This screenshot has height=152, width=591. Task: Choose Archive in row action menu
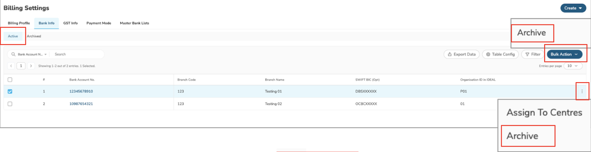pos(522,136)
